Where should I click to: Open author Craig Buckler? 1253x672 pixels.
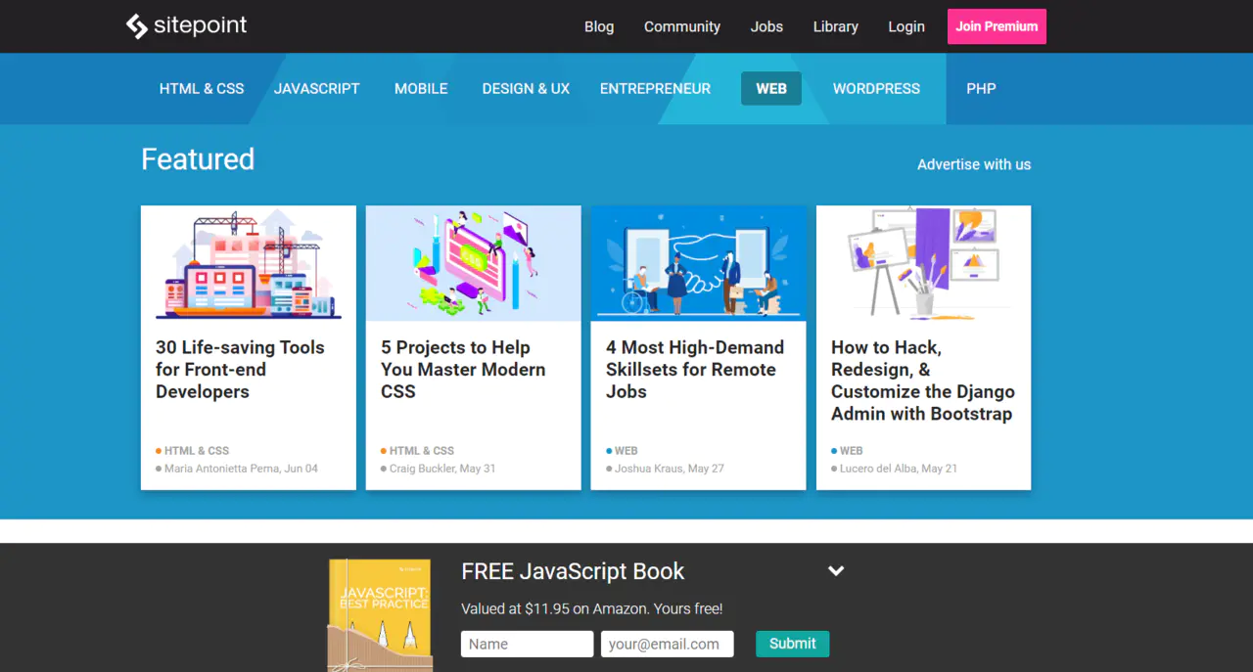(424, 469)
